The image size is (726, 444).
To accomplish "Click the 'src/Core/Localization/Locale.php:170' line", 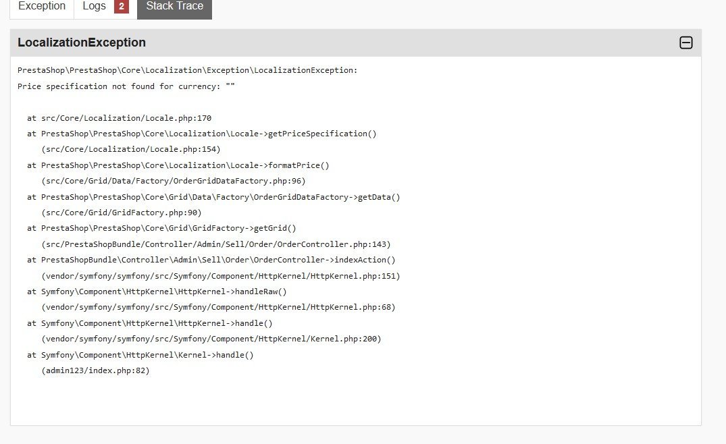I will pos(119,118).
